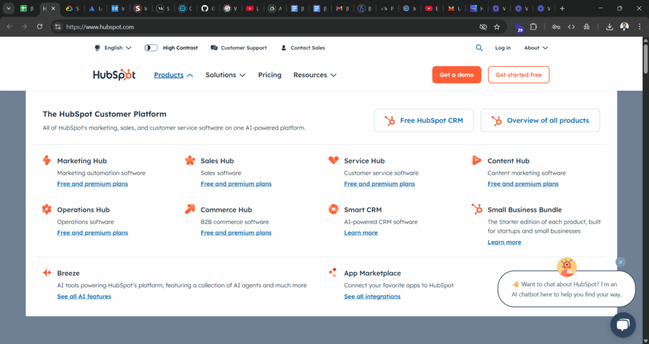Image resolution: width=649 pixels, height=344 pixels.
Task: Click the Commerce Hub arrow icon
Action: pos(190,209)
